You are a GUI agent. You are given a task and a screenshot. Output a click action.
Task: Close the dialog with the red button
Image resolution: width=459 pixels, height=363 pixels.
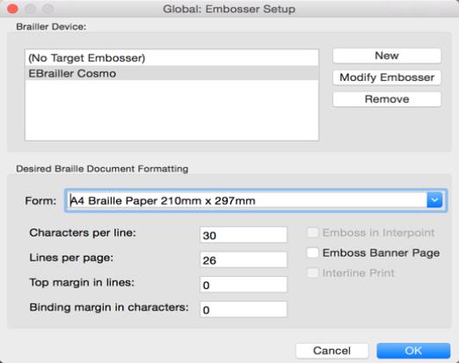(12, 9)
